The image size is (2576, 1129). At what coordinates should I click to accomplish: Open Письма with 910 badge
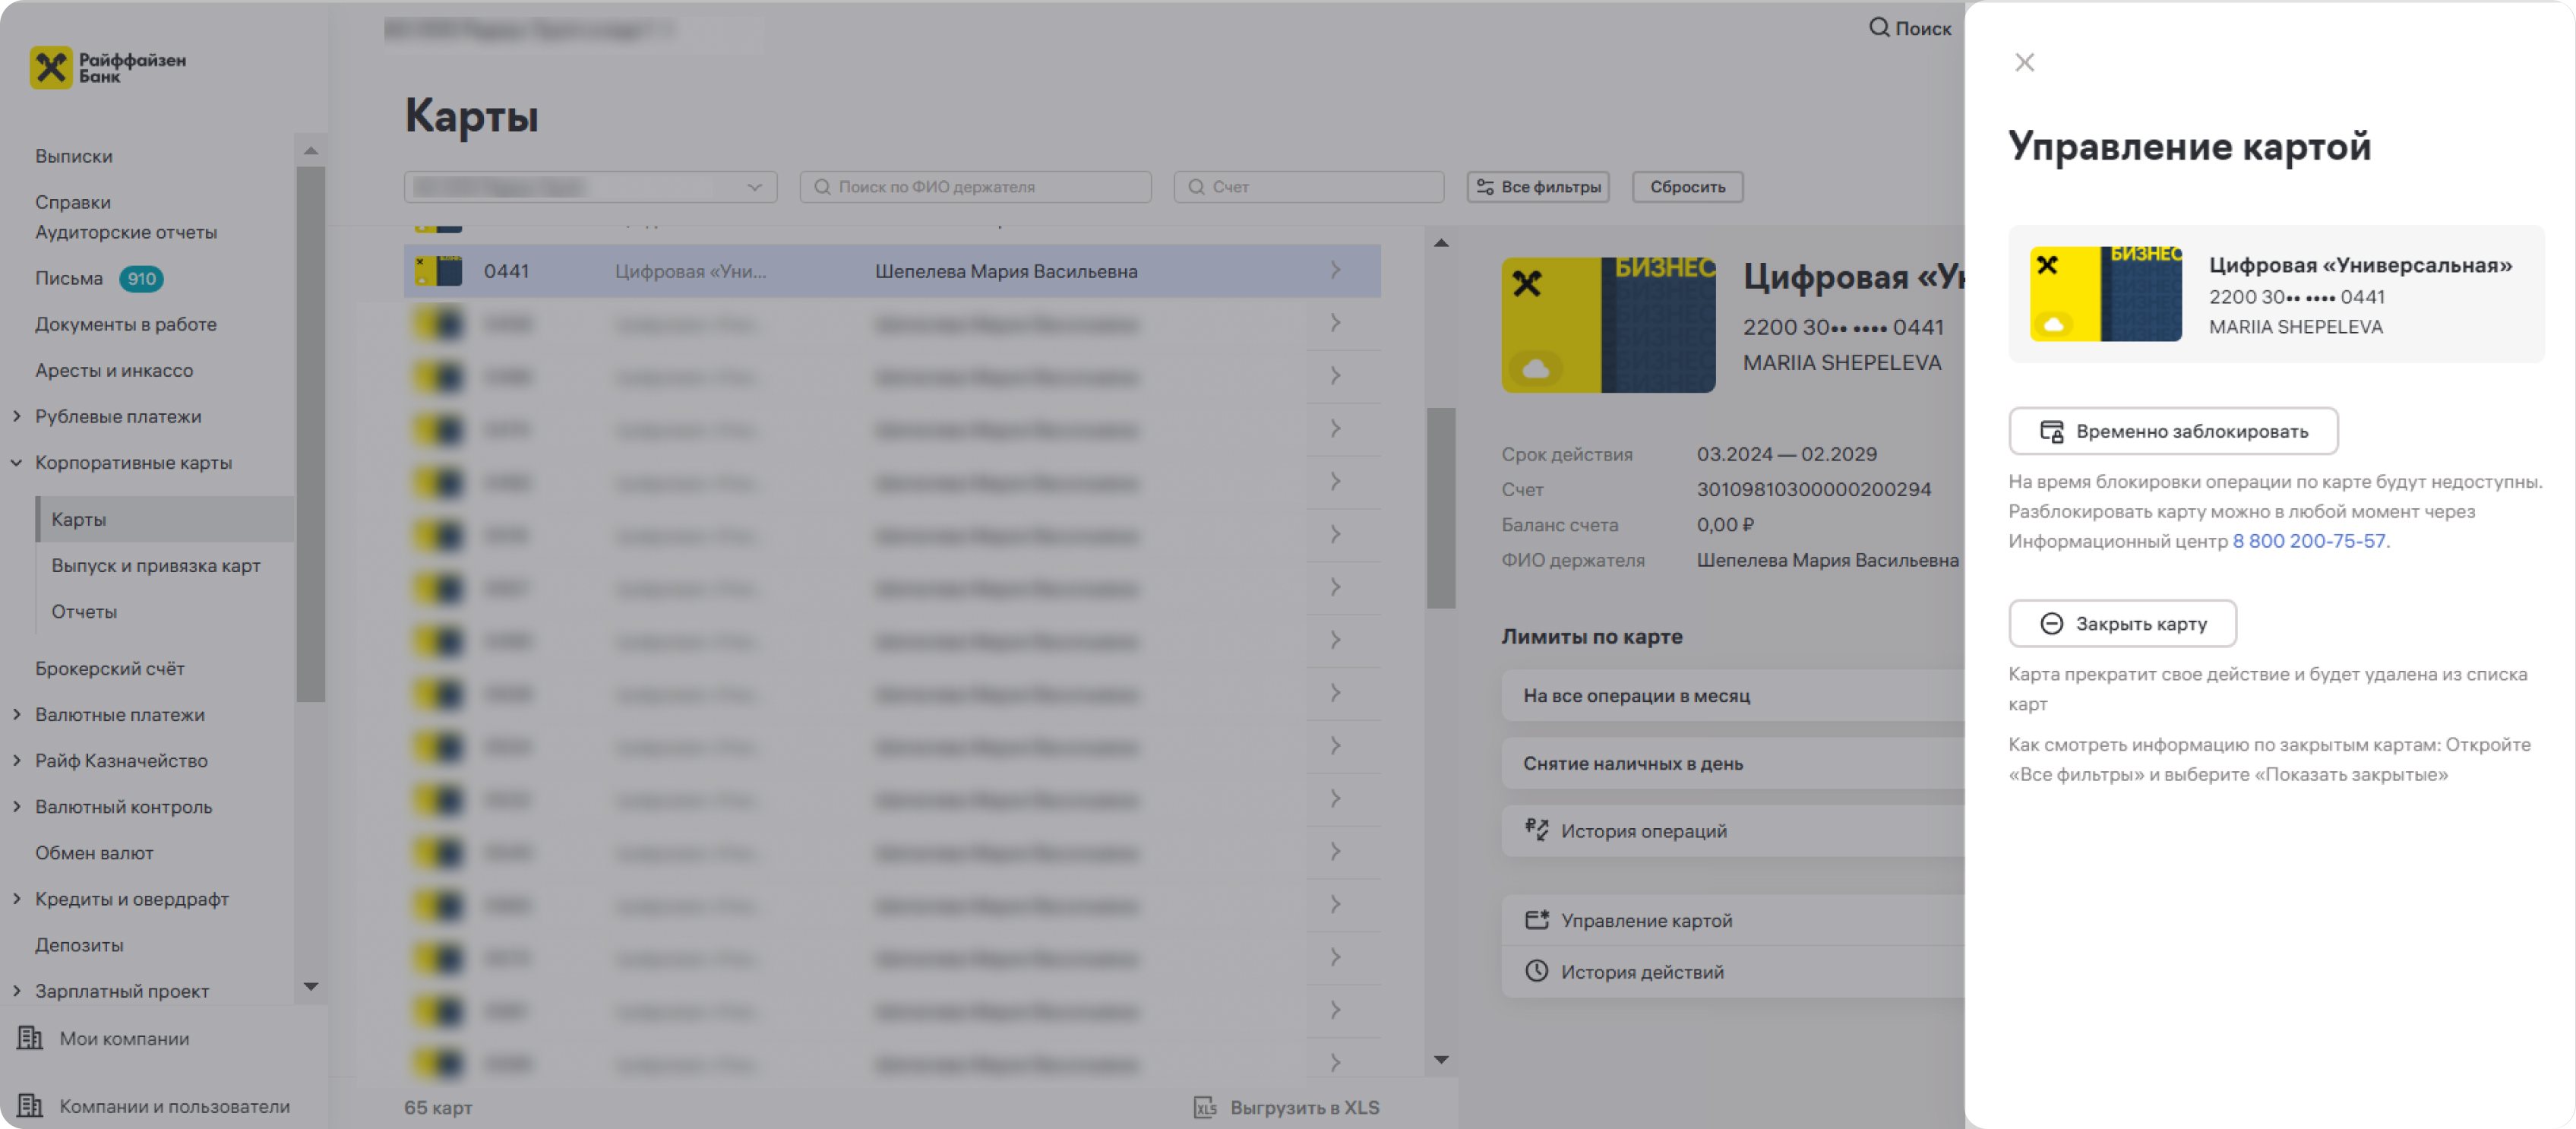coord(99,278)
